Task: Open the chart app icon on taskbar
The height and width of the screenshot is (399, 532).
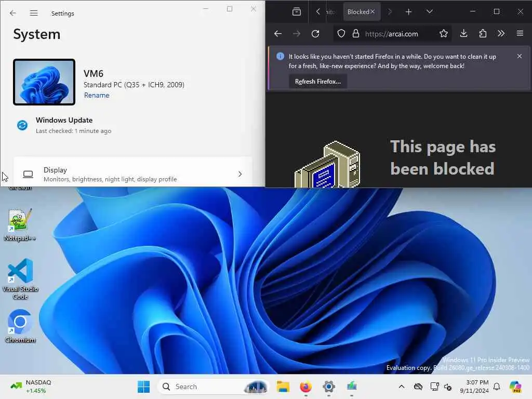Action: [x=352, y=387]
